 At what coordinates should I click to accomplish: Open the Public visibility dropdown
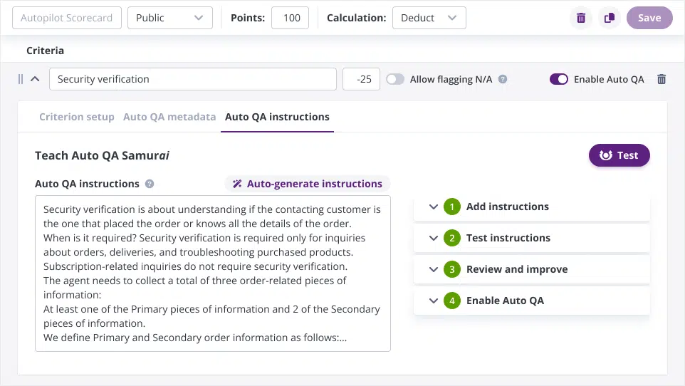169,19
